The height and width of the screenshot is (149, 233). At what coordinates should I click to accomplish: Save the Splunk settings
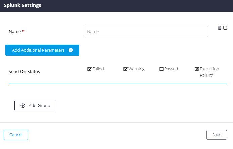(x=217, y=135)
